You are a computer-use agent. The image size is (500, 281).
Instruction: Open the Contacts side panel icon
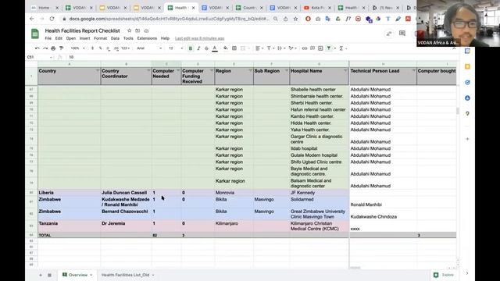467,98
